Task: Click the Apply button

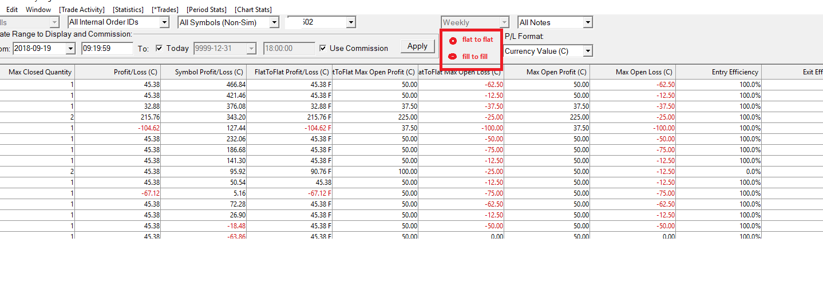Action: (x=417, y=46)
